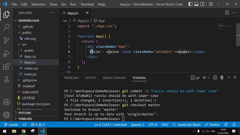Click Ln 6, Col 8 position indicator
The height and width of the screenshot is (135, 240).
pos(111,124)
